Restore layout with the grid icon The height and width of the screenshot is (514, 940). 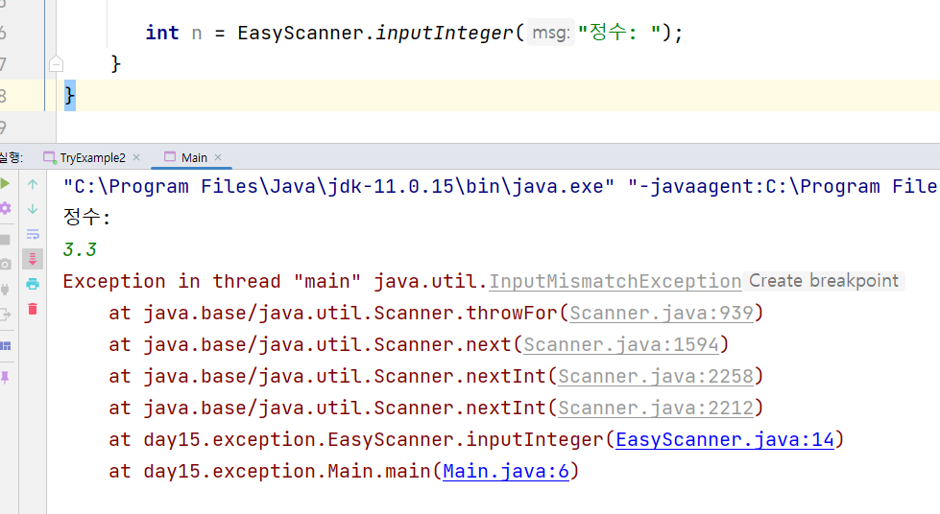coord(6,345)
